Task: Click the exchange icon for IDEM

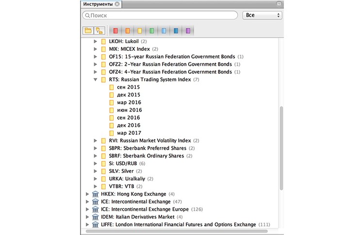Action: (x=96, y=217)
